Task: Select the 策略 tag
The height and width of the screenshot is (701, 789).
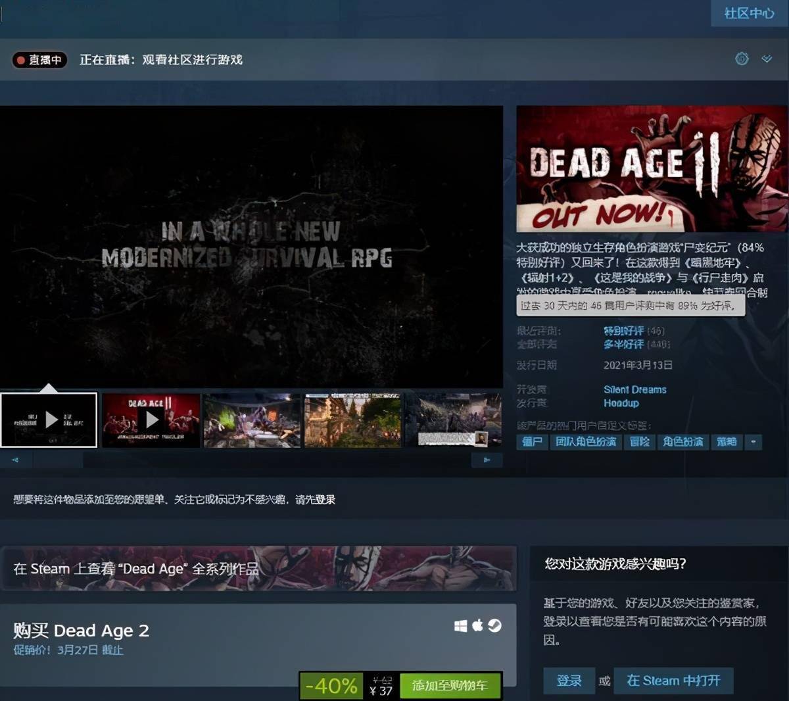Action: [x=727, y=442]
